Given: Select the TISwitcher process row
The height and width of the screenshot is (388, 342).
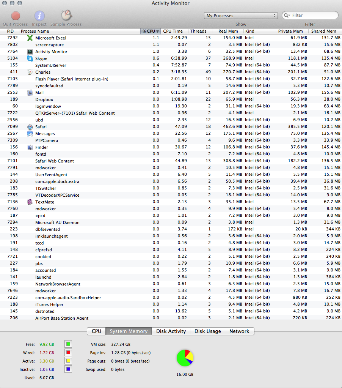Looking at the screenshot, I should tap(171, 188).
